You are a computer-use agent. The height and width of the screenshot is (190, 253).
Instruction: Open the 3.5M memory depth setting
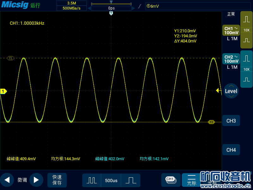pyautogui.click(x=71, y=3)
